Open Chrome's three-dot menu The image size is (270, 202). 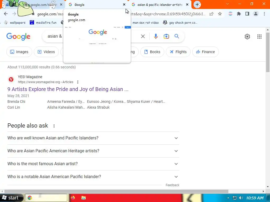pos(264,14)
